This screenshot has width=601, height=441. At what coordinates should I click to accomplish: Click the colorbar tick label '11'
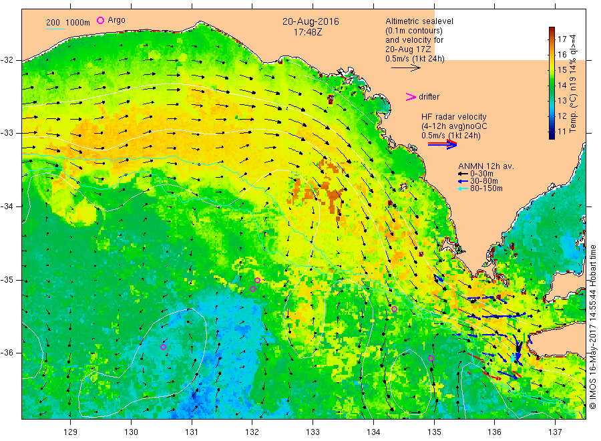[562, 132]
